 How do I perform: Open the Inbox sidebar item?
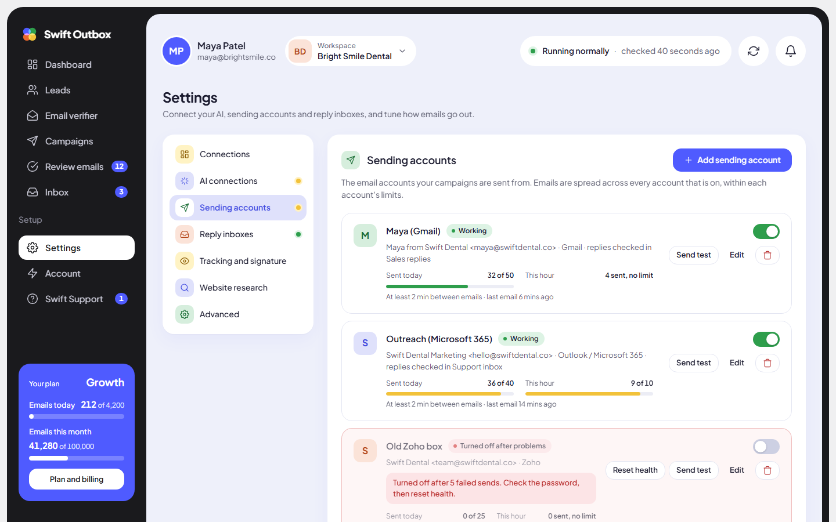pos(77,192)
